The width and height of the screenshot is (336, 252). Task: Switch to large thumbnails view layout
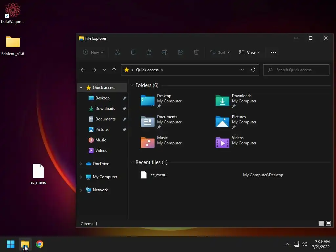pyautogui.click(x=328, y=223)
